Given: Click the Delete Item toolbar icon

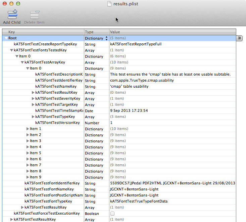Looking at the screenshot, I should (35, 15).
